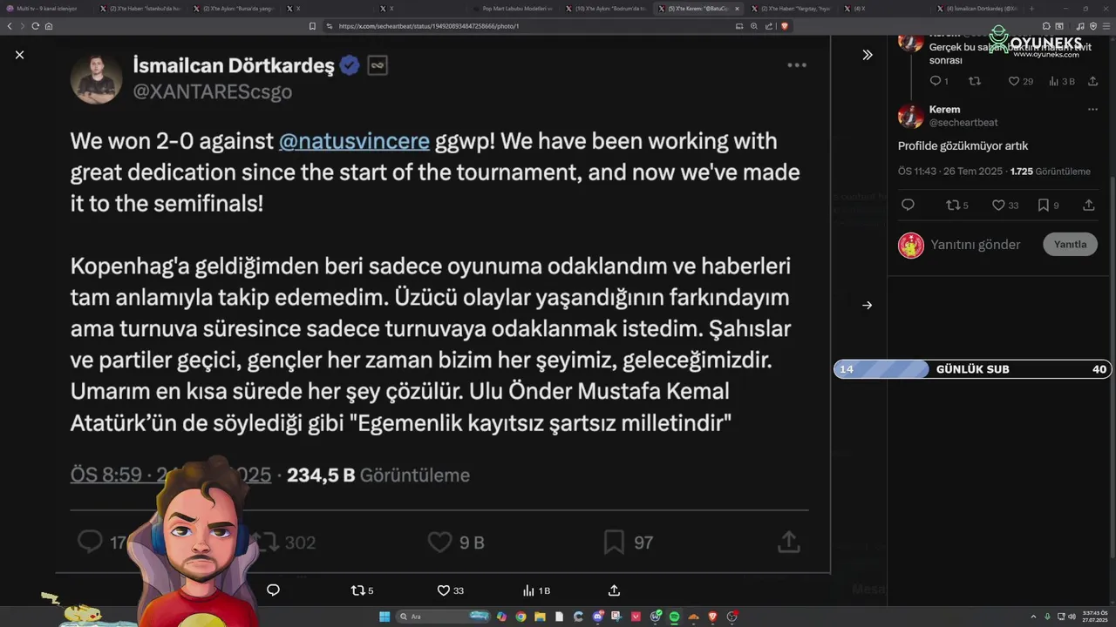Click İsmailcan Dörtkardeş profile name
Viewport: 1116px width, 627px height.
click(234, 65)
